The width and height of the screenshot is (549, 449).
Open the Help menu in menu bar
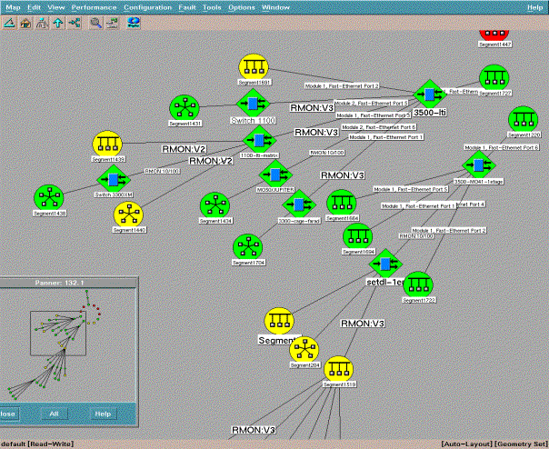coord(535,7)
